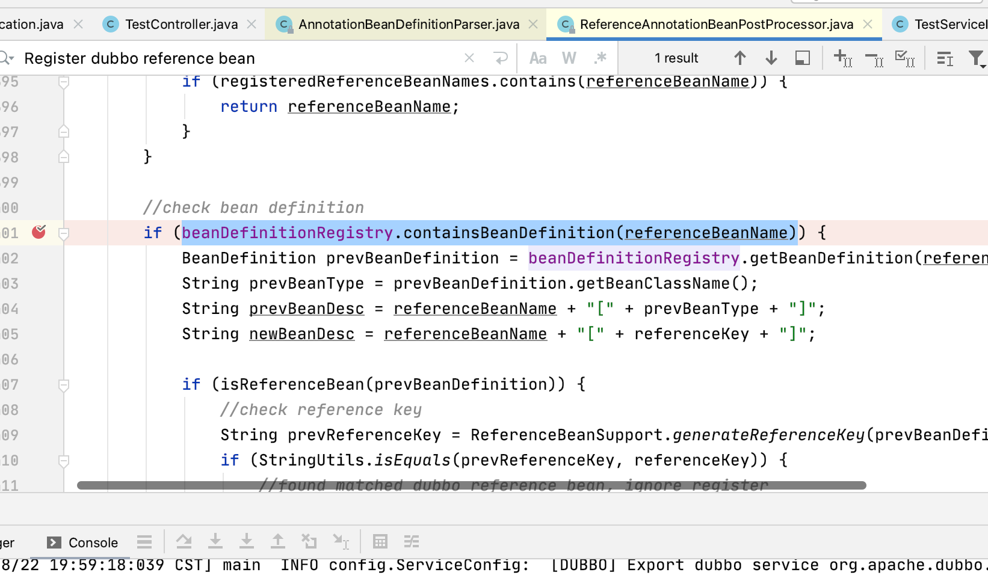
Task: Click 'getBeanClassName()' method call
Action: 663,283
